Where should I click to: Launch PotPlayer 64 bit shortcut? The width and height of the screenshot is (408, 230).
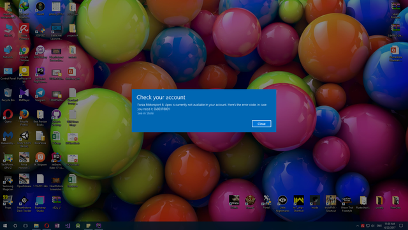(24, 75)
